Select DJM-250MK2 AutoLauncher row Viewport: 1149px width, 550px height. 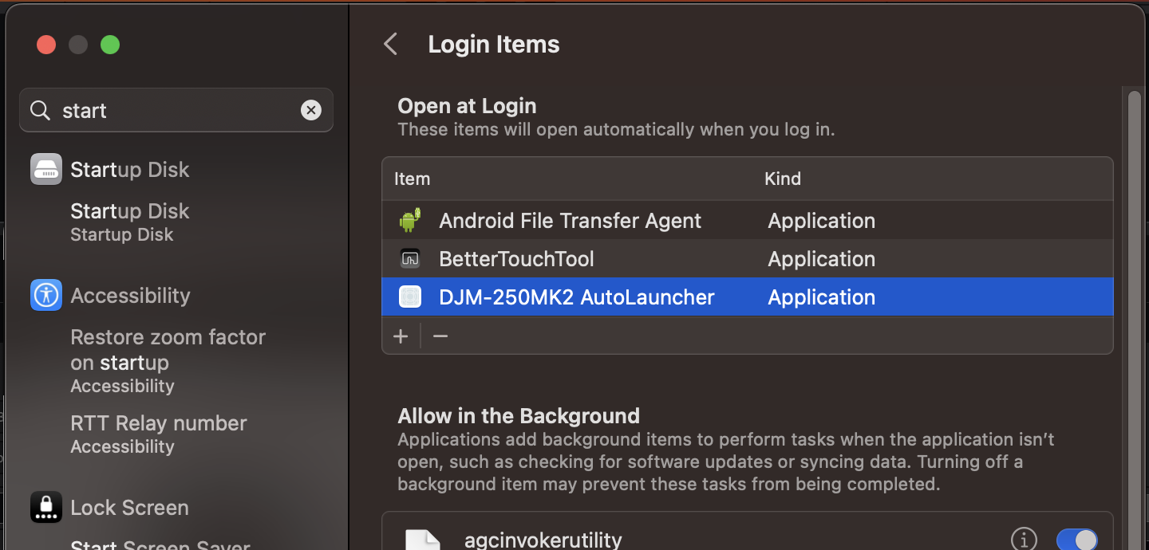(x=747, y=297)
